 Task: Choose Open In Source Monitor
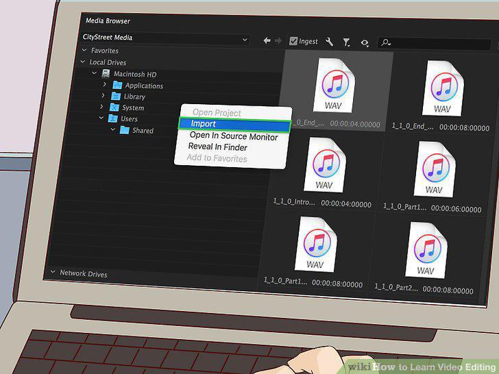pos(234,136)
